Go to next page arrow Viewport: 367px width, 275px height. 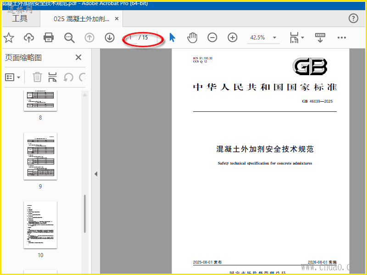tap(110, 38)
